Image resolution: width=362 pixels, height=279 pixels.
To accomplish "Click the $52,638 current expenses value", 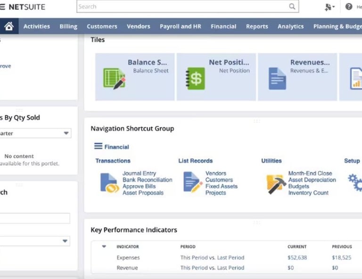I will (297, 257).
